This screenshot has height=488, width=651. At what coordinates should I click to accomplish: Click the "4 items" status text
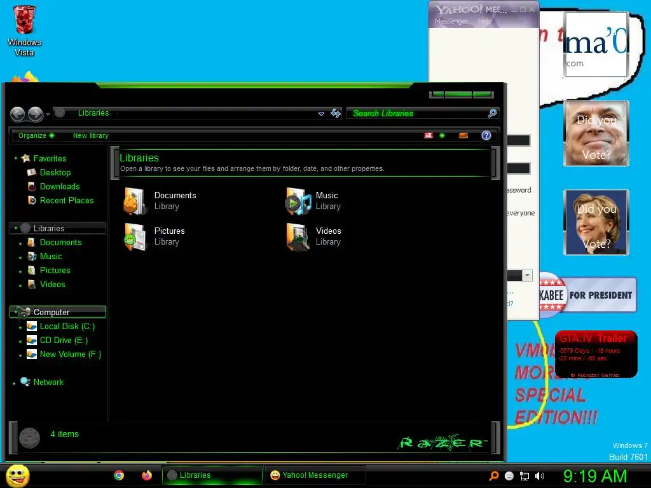click(x=64, y=434)
